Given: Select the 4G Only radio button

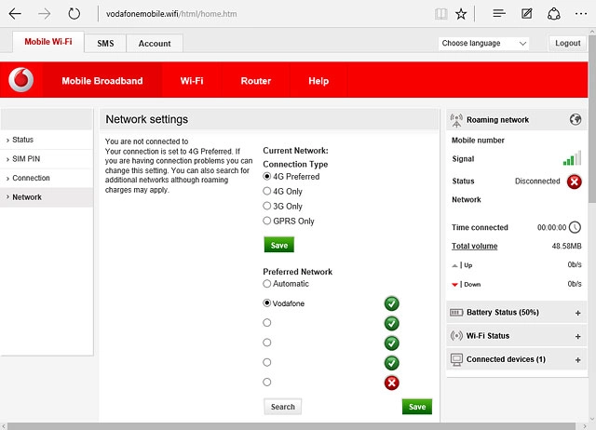Looking at the screenshot, I should (x=267, y=192).
